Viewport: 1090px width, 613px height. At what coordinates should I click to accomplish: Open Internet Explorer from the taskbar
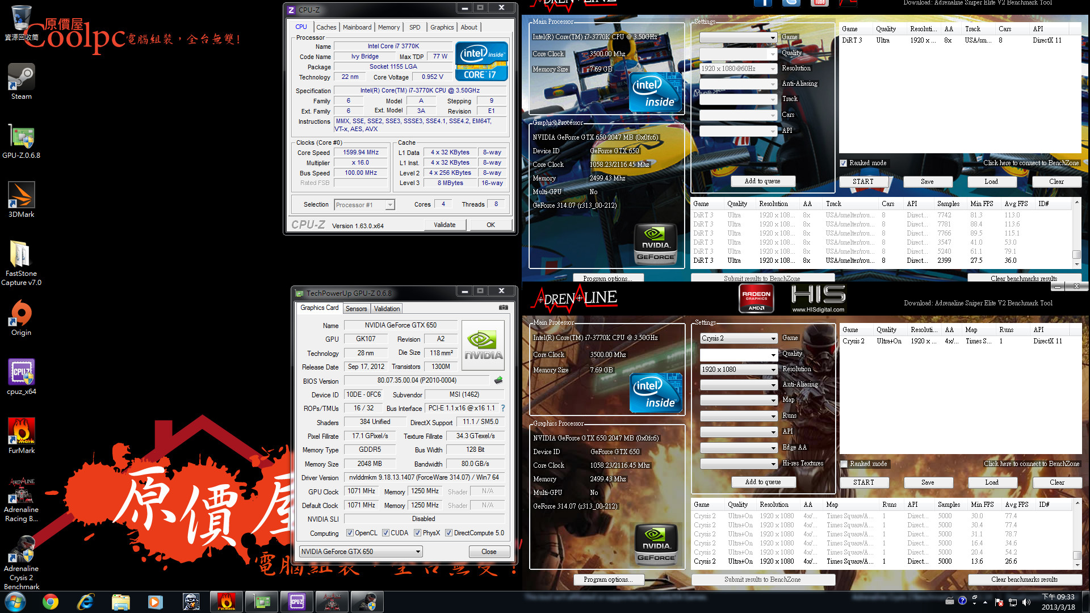click(x=86, y=602)
